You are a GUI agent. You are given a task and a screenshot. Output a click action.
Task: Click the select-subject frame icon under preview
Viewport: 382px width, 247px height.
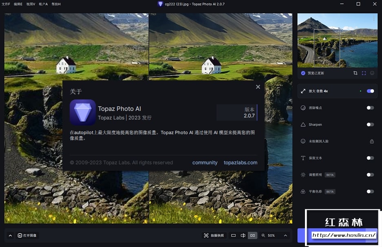[364, 73]
